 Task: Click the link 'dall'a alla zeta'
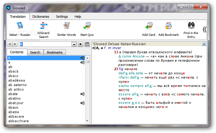pyautogui.click(x=131, y=73)
